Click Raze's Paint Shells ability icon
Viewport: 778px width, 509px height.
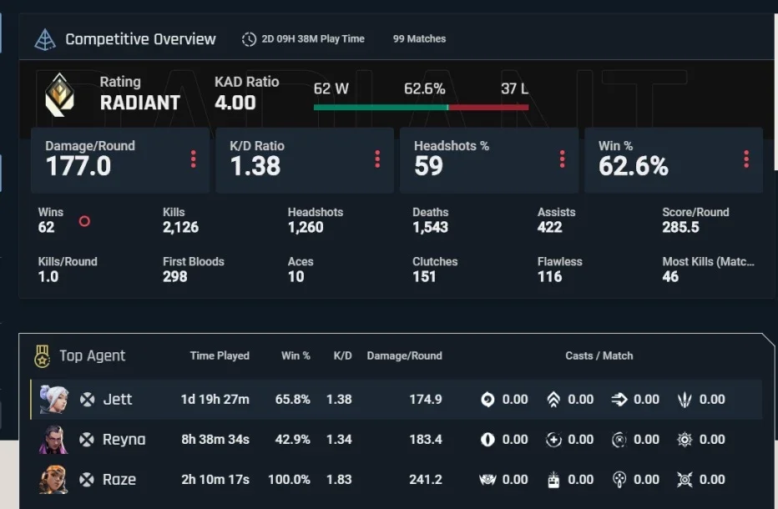619,480
